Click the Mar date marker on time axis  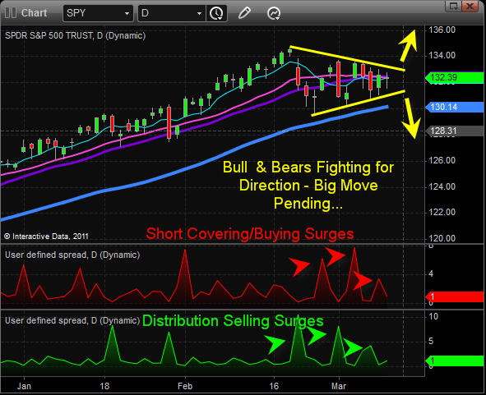tap(339, 386)
